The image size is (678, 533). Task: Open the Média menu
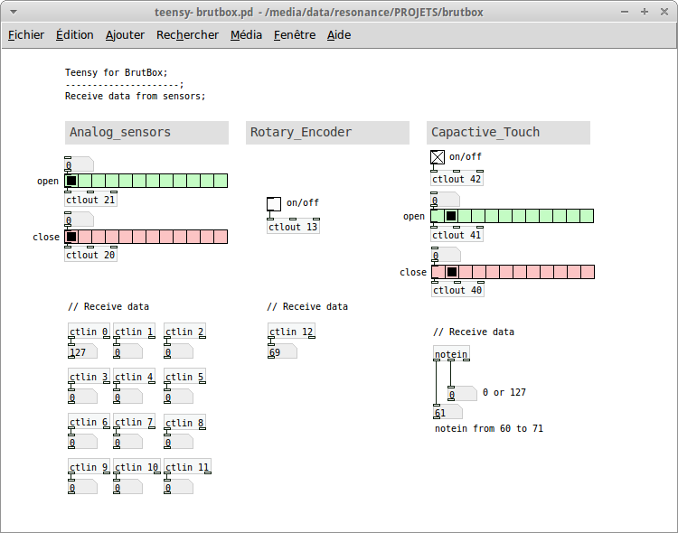coord(246,35)
